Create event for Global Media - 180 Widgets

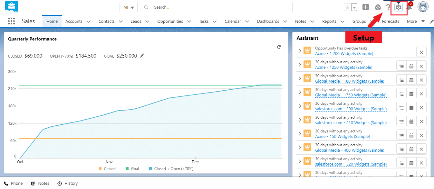click(x=411, y=79)
